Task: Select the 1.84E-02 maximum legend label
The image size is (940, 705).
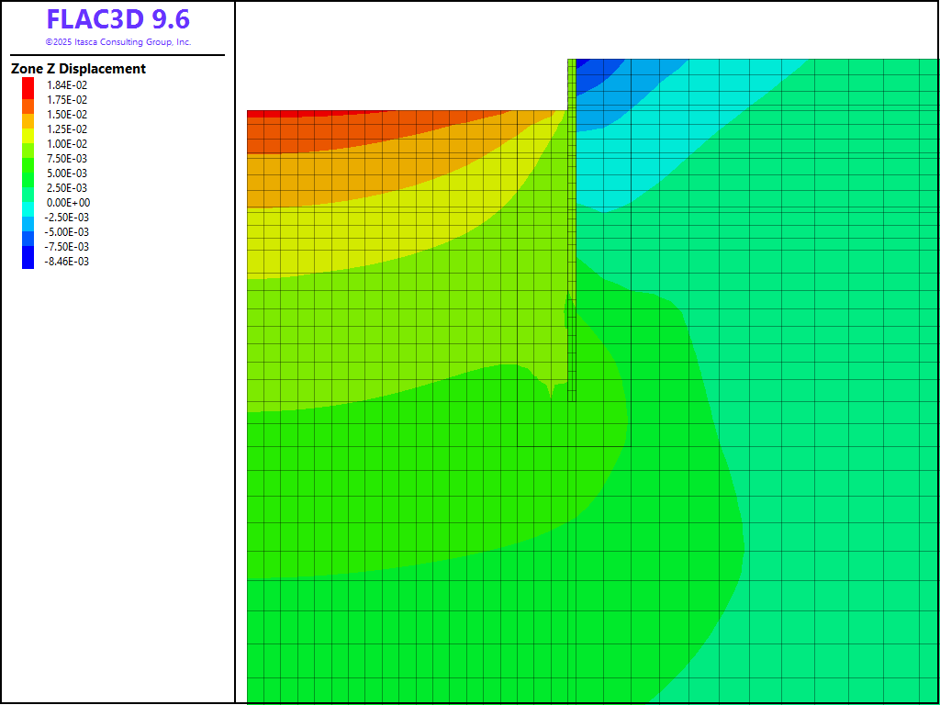Action: point(68,85)
